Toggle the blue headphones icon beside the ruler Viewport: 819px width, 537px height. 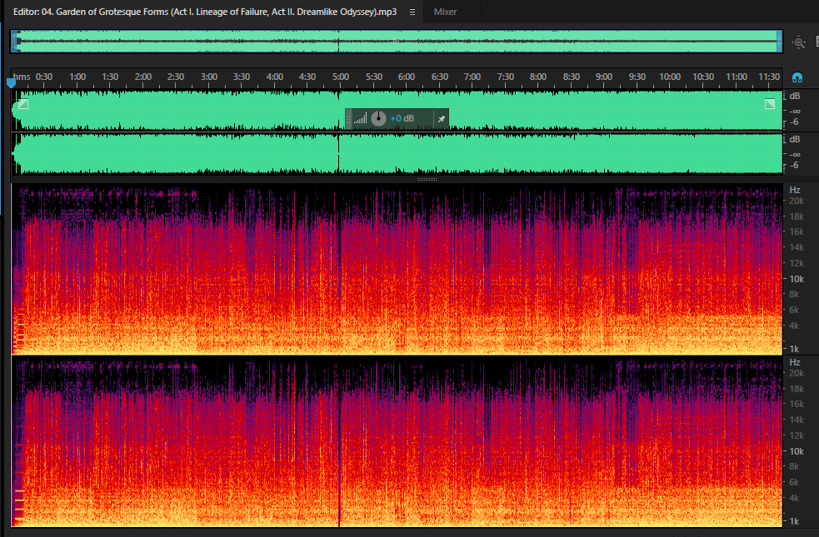pyautogui.click(x=797, y=77)
